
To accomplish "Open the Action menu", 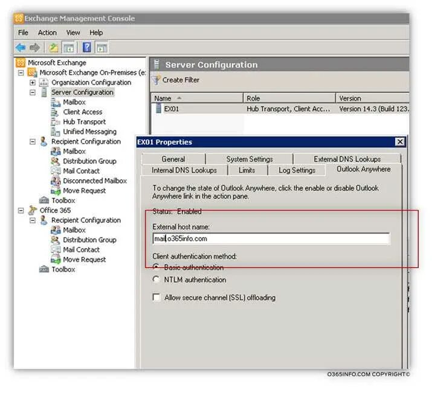I will 47,33.
